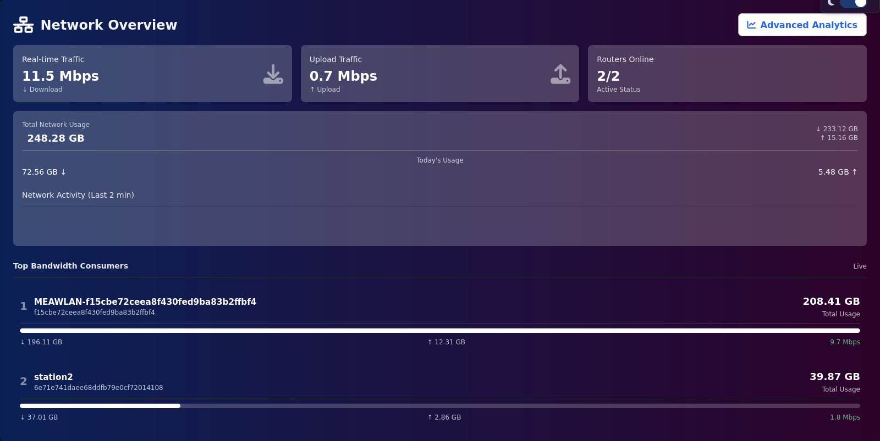880x441 pixels.
Task: Click station2's bandwidth usage progress bar
Action: coord(440,406)
